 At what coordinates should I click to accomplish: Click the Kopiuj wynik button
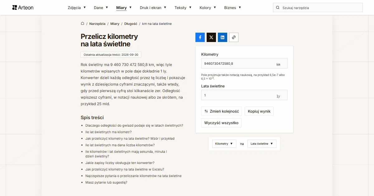[x=259, y=111]
